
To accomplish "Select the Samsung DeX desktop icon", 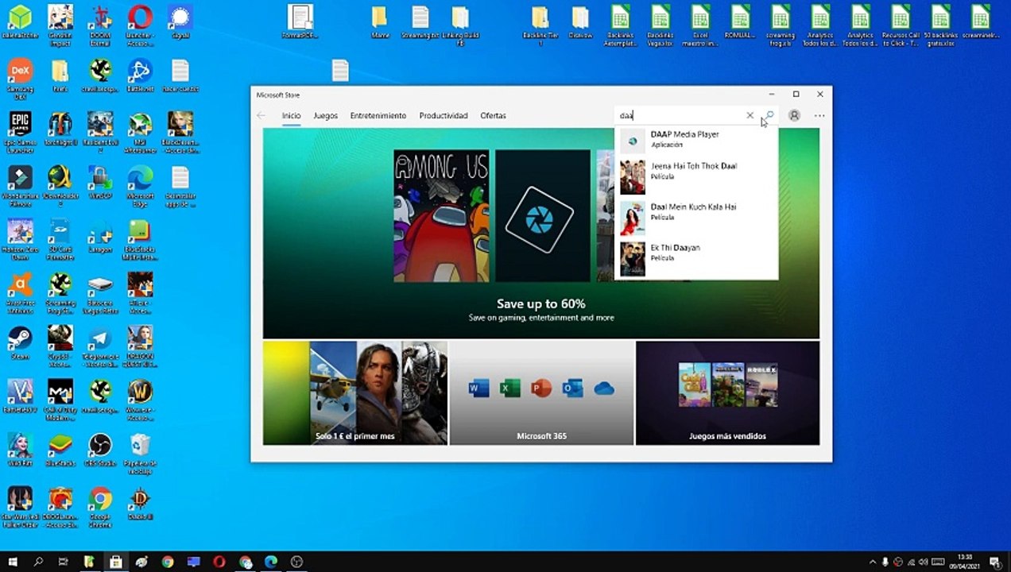I will [x=20, y=78].
